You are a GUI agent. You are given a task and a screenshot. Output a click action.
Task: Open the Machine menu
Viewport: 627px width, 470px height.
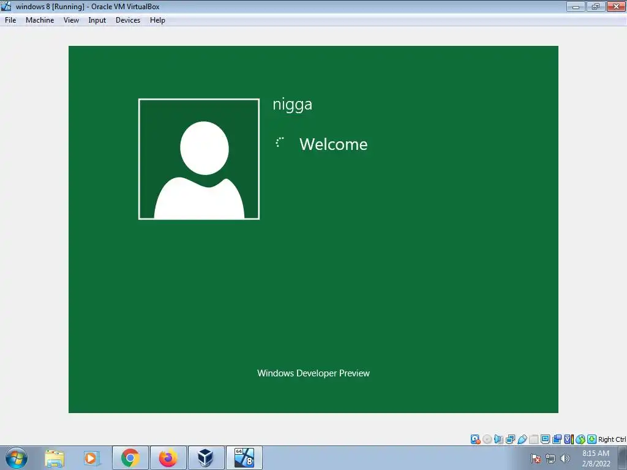pyautogui.click(x=40, y=20)
